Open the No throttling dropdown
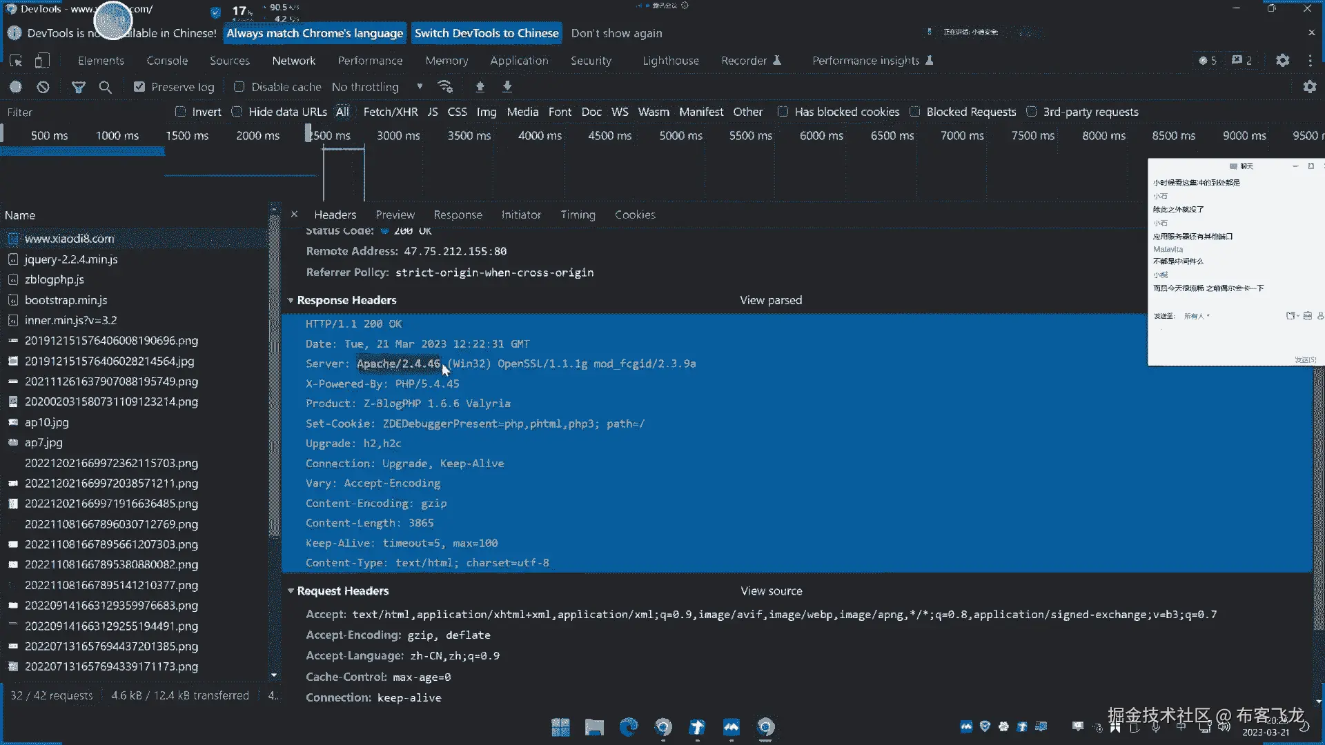This screenshot has height=745, width=1325. click(376, 87)
